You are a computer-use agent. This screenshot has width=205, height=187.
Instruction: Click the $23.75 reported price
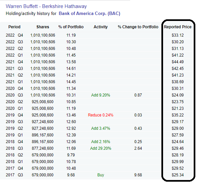coord(178,102)
